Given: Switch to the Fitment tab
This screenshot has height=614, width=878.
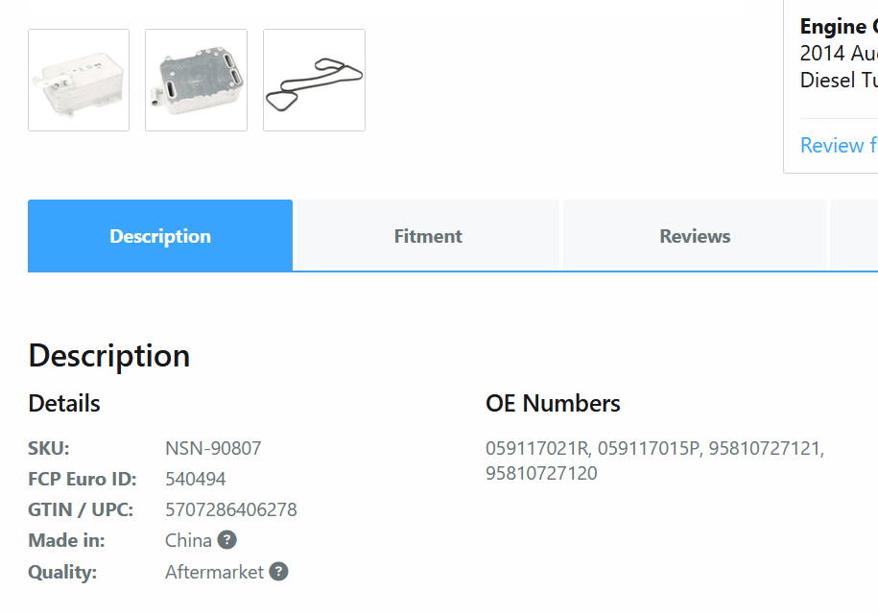Looking at the screenshot, I should [428, 236].
